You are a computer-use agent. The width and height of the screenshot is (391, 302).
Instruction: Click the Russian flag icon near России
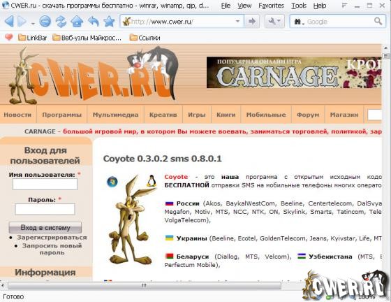click(x=169, y=203)
